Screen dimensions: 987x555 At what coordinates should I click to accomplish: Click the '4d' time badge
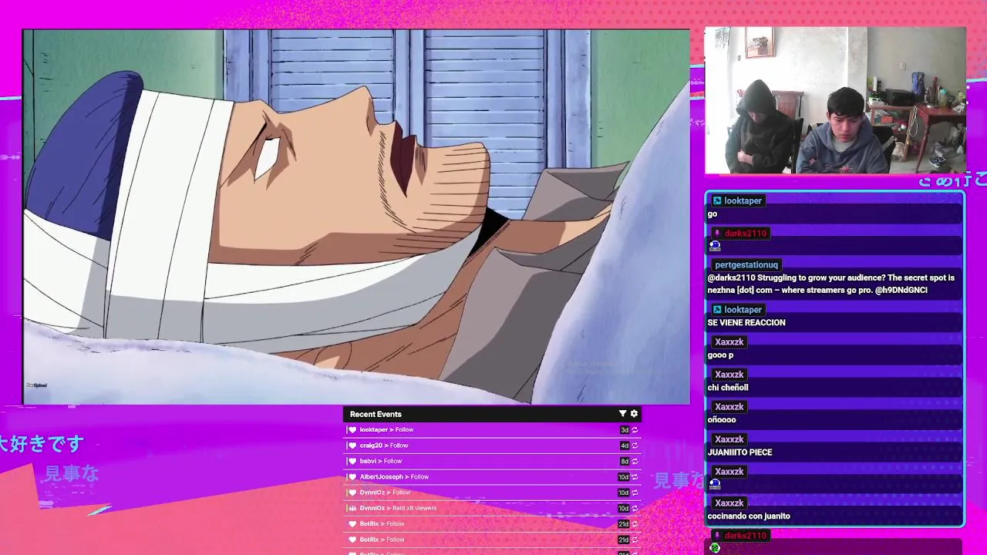625,446
